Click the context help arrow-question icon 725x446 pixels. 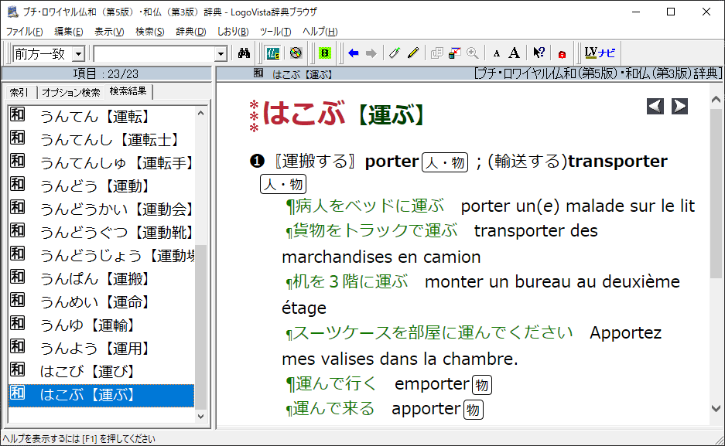[x=539, y=53]
